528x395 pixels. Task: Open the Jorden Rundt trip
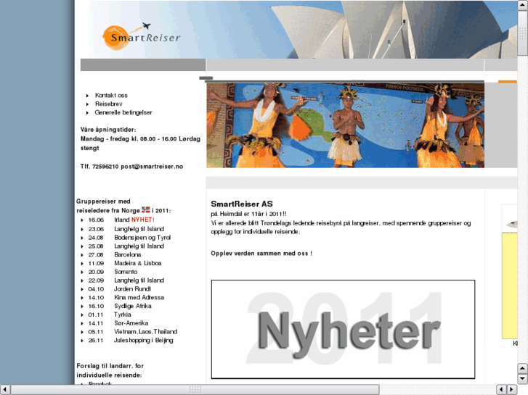pyautogui.click(x=132, y=289)
